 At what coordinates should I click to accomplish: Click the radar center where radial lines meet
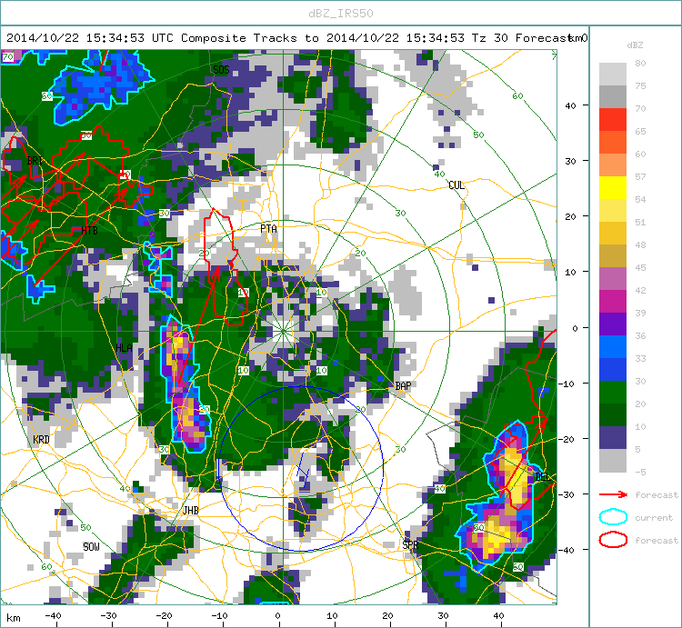point(283,331)
